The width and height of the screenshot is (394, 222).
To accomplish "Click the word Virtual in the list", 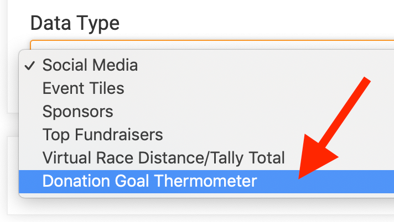I will [65, 158].
